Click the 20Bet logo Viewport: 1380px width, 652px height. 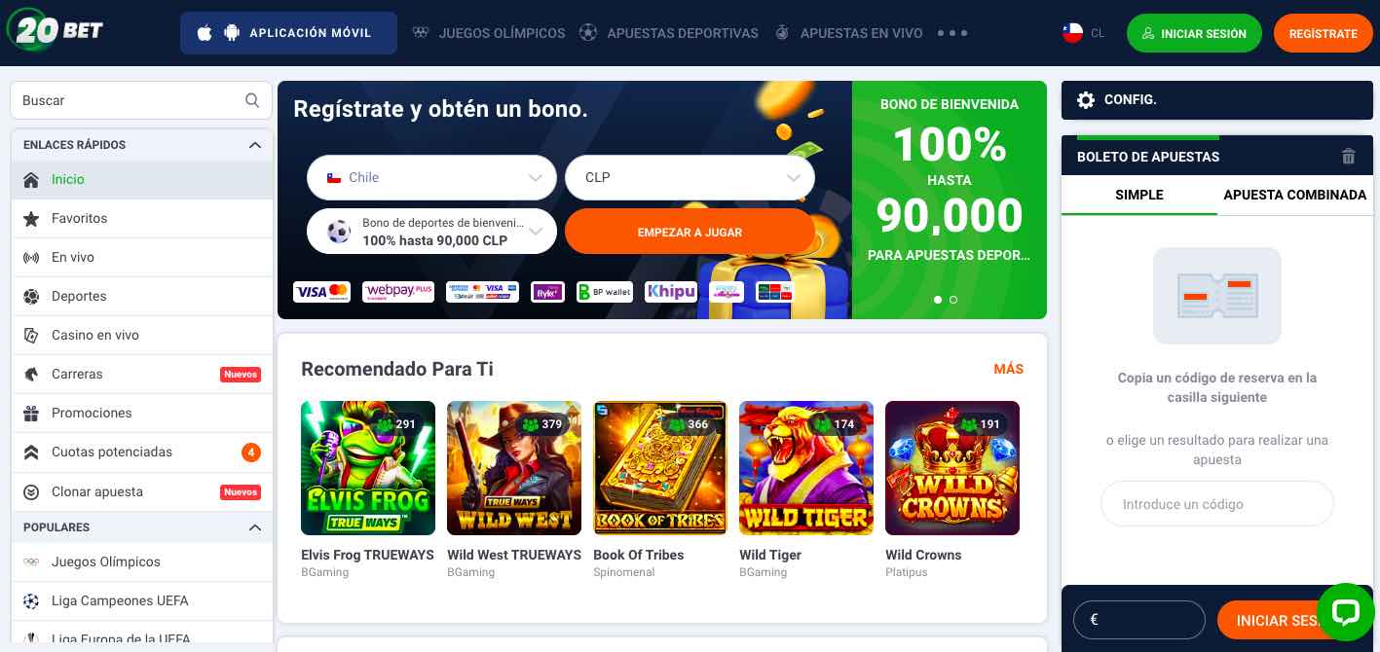coord(56,30)
